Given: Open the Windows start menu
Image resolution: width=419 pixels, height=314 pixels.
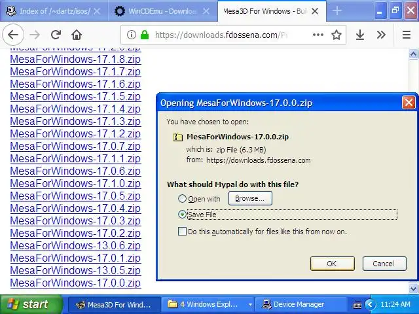Looking at the screenshot, I should (31, 304).
